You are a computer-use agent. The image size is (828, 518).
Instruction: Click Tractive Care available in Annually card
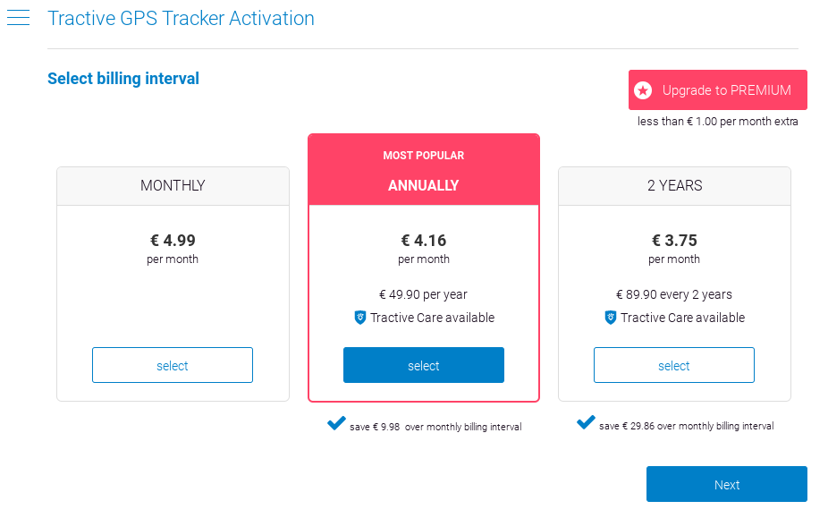[432, 318]
